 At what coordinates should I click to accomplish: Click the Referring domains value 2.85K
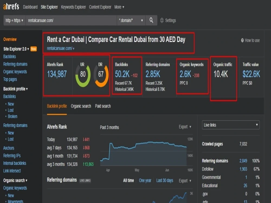[x=153, y=74]
